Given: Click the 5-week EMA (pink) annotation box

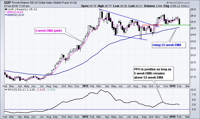Looking at the screenshot, I should pos(50,31).
